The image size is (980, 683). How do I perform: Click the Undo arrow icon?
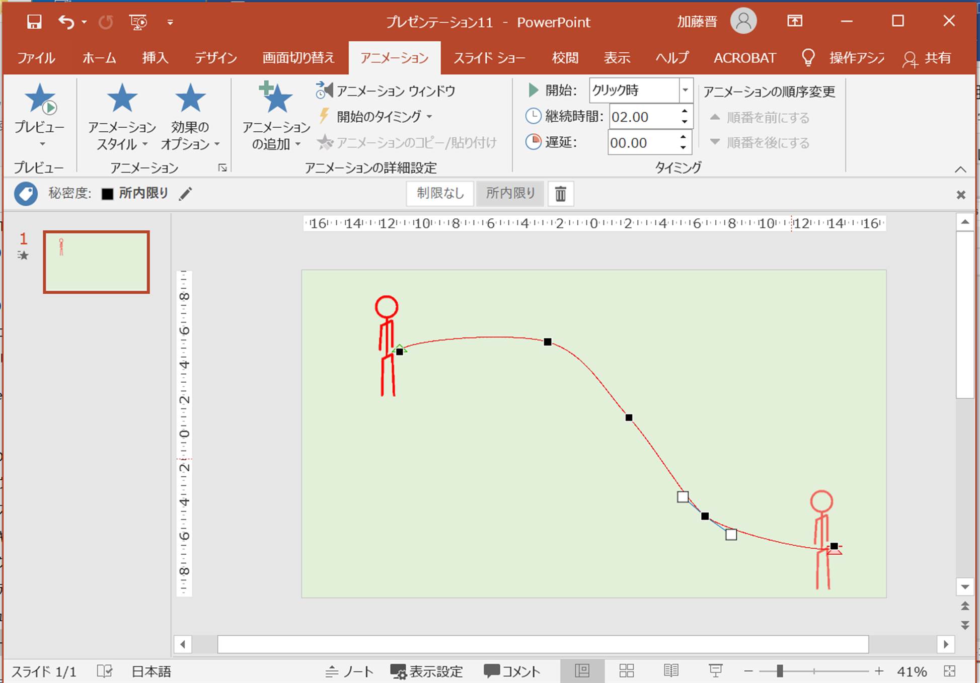66,22
